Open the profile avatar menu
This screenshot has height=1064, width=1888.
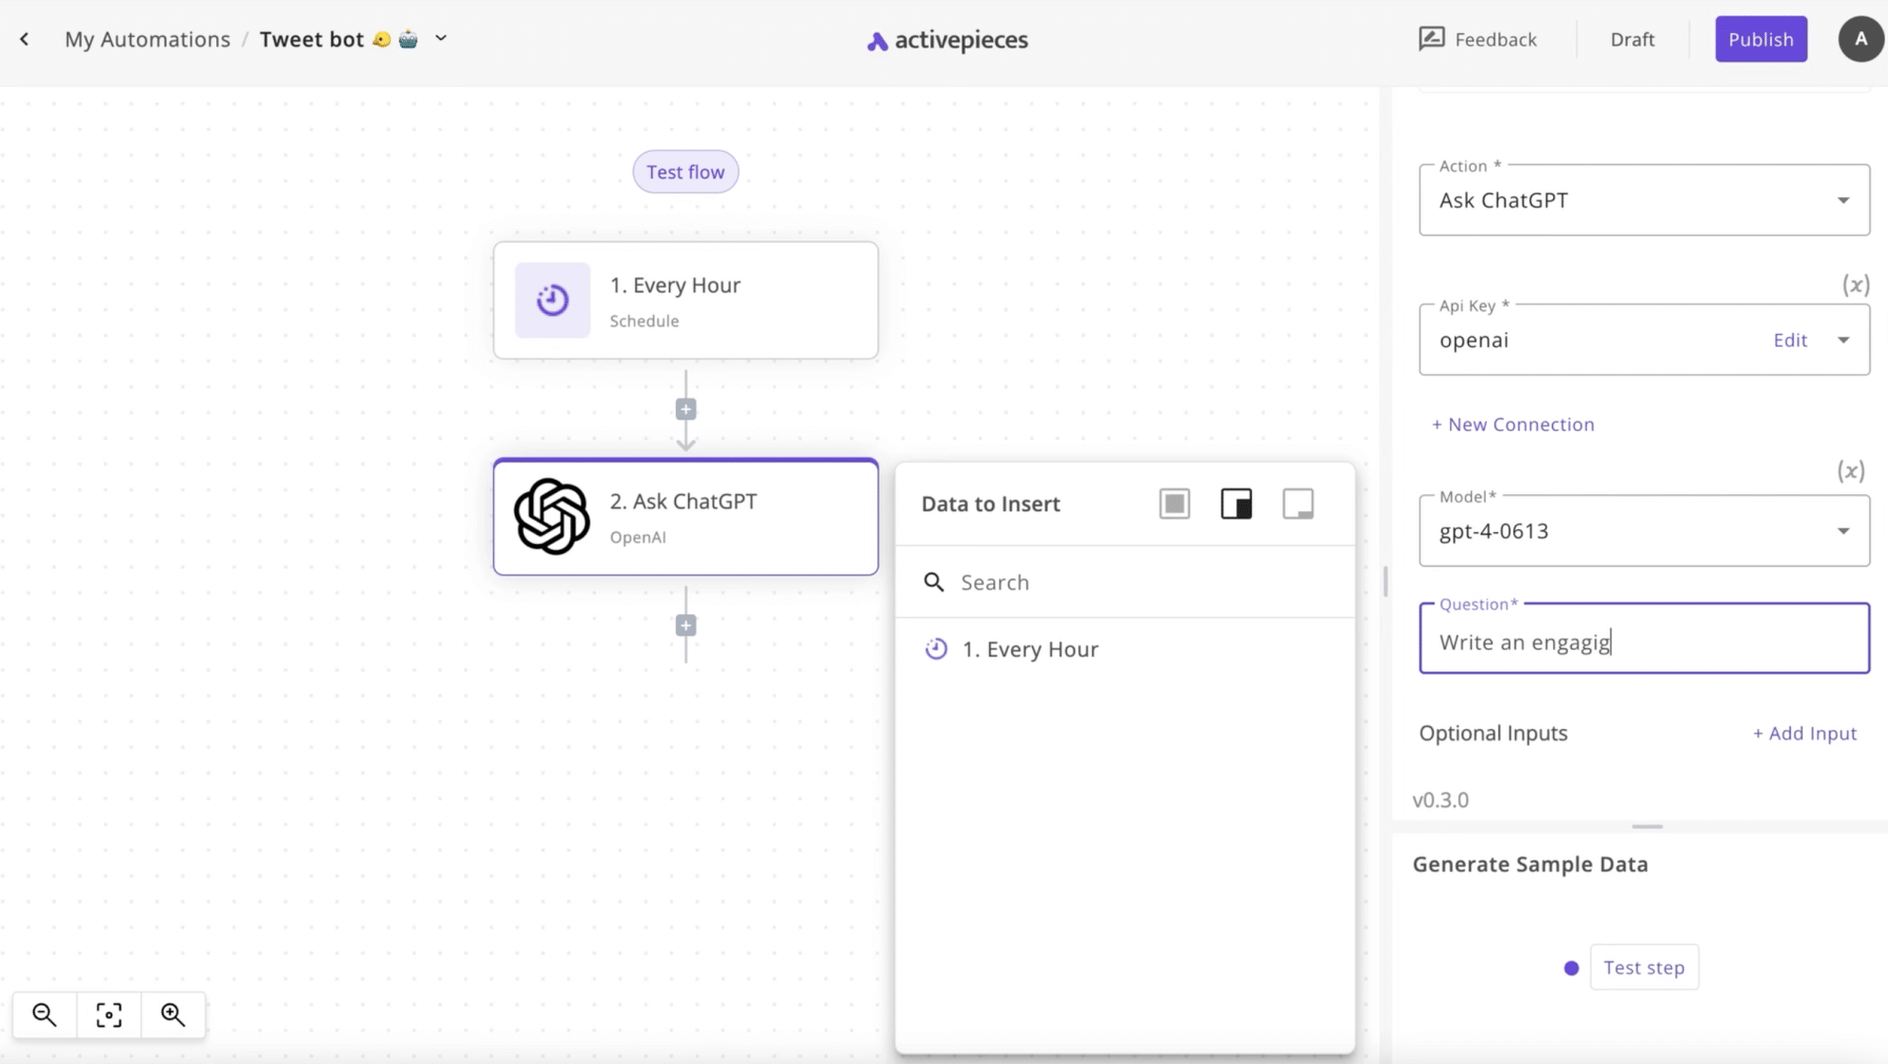tap(1860, 39)
